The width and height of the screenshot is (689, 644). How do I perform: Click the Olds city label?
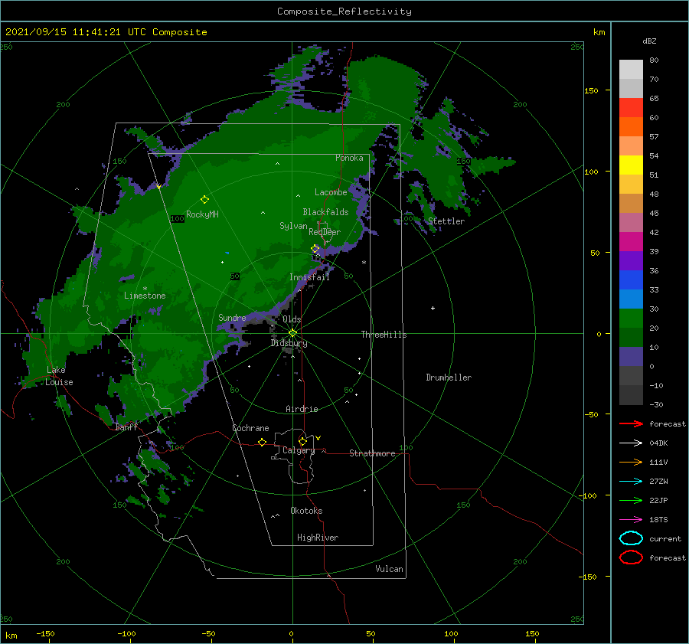point(292,319)
